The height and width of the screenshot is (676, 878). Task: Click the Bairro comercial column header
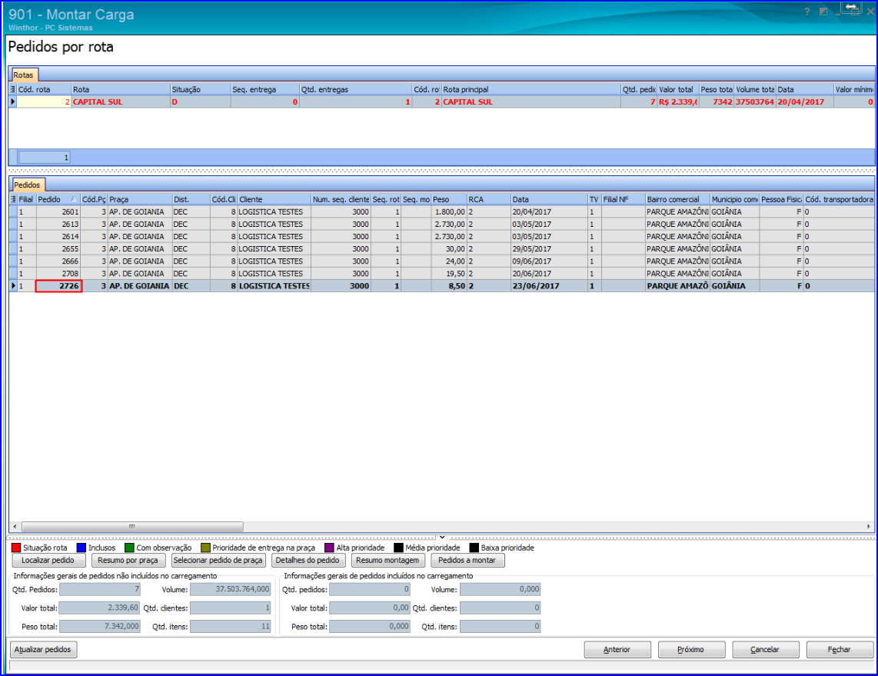coord(677,199)
